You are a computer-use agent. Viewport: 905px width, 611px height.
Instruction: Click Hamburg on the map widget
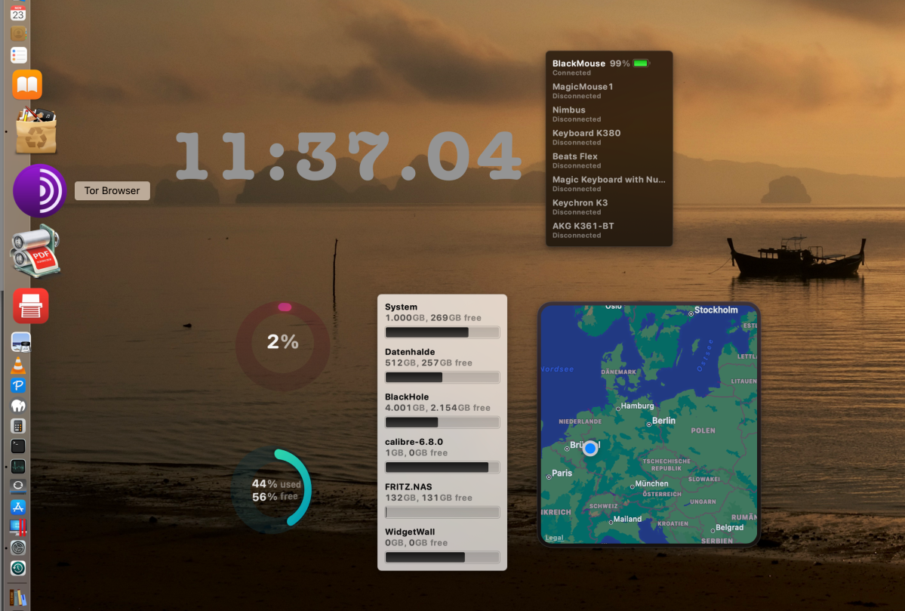[637, 406]
